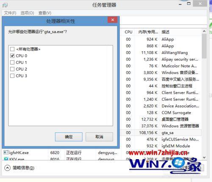This screenshot has width=212, height=182.
Task: Select the Windows 音频设备... row
Action: pos(161,72)
